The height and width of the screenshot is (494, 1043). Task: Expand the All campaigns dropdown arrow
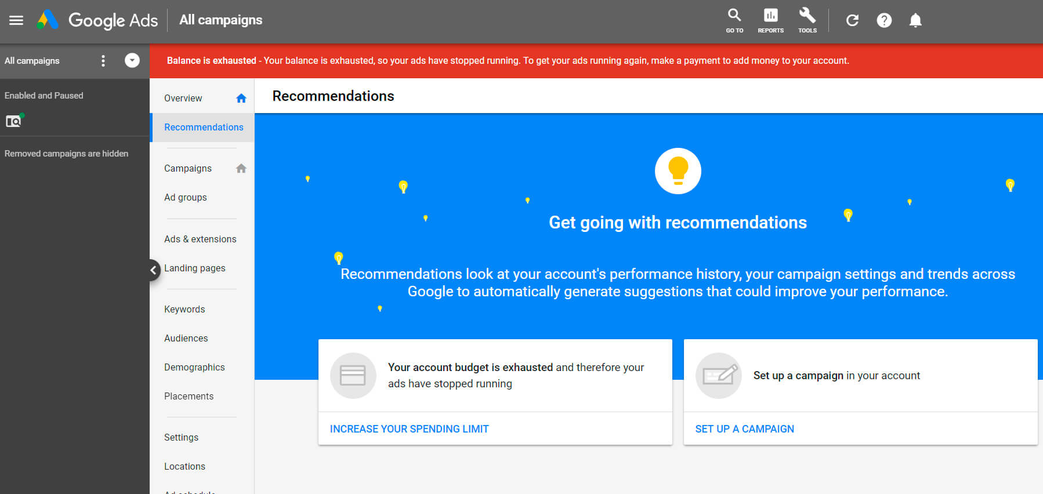click(x=132, y=60)
